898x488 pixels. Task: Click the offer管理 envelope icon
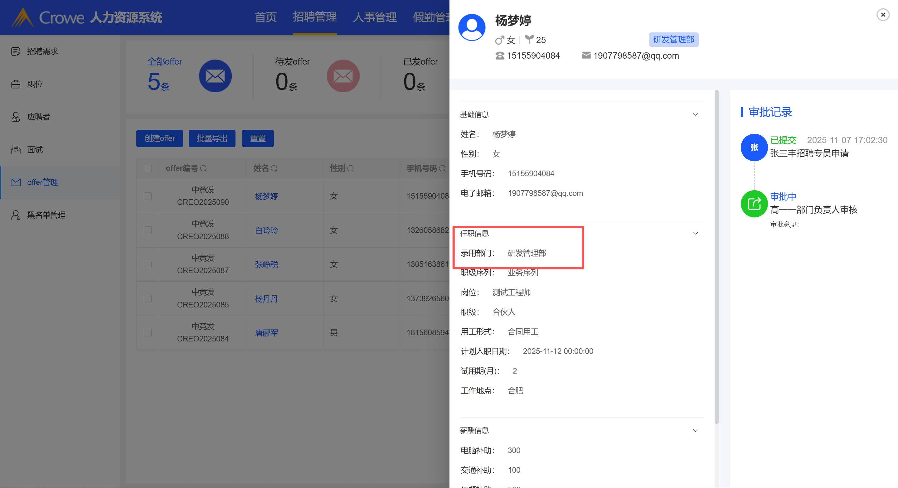tap(16, 182)
